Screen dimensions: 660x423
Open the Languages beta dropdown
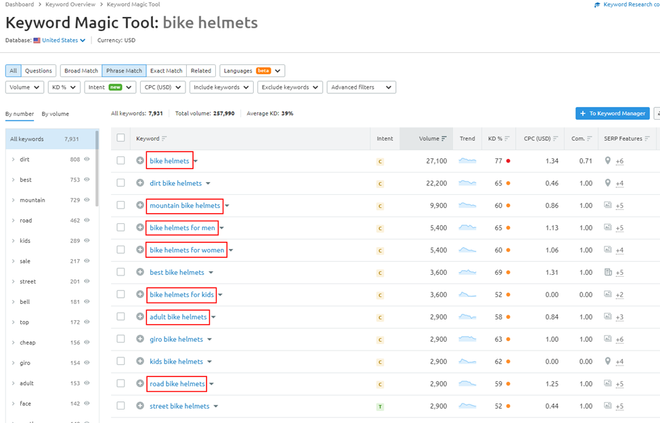click(252, 70)
